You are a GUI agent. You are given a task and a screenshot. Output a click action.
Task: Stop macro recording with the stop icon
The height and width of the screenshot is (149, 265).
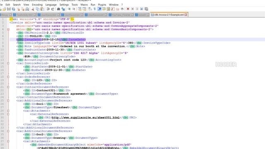132,9
